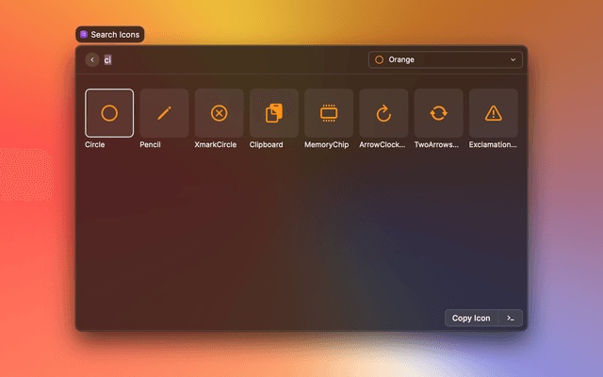Open the actions panel terminal-prompt button
Viewport: 603px width, 377px height.
click(510, 318)
